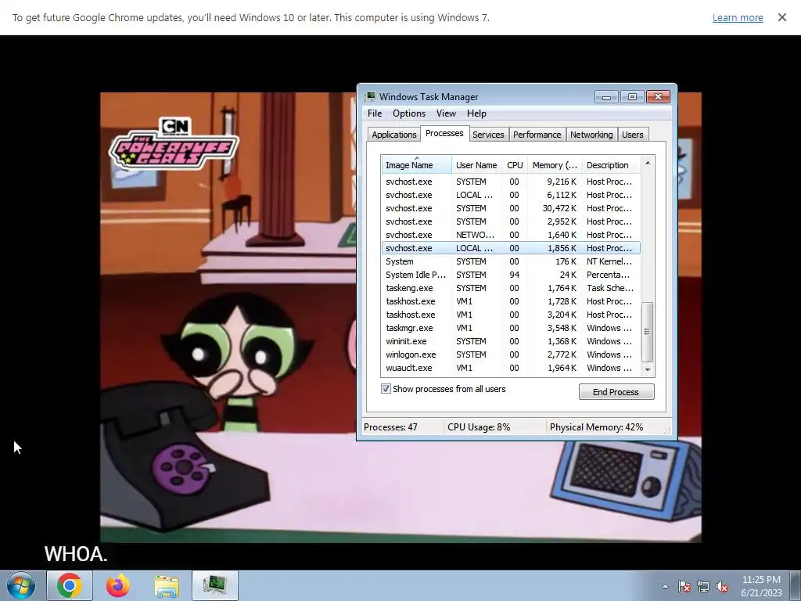Viewport: 801px width, 601px height.
Task: Select the wininit.exe process row
Action: coord(511,341)
